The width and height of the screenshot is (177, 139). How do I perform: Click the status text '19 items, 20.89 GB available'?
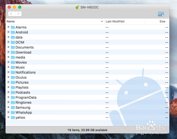[87, 130]
